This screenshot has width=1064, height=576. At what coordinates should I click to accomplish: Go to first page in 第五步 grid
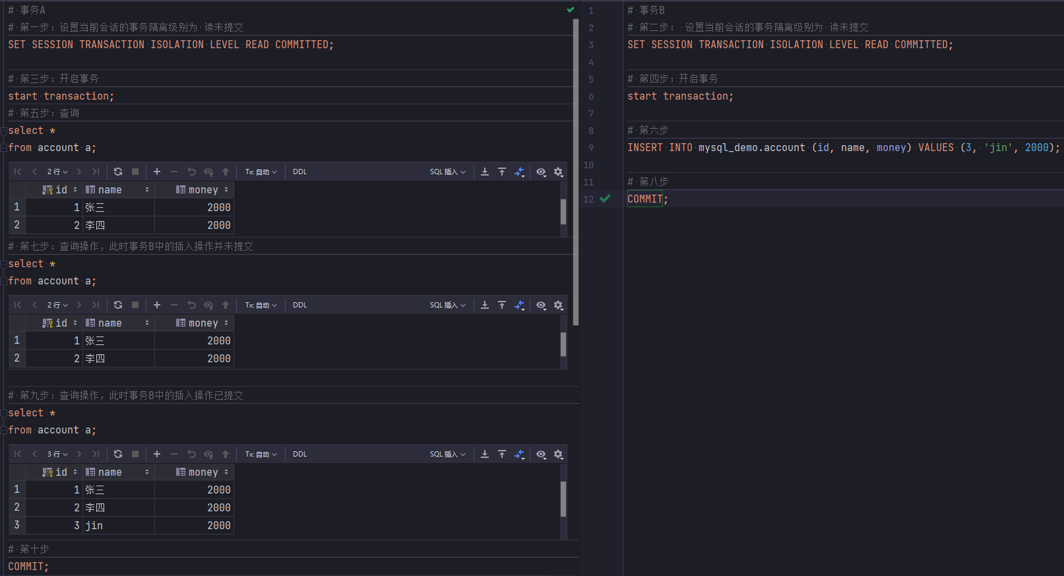(18, 172)
